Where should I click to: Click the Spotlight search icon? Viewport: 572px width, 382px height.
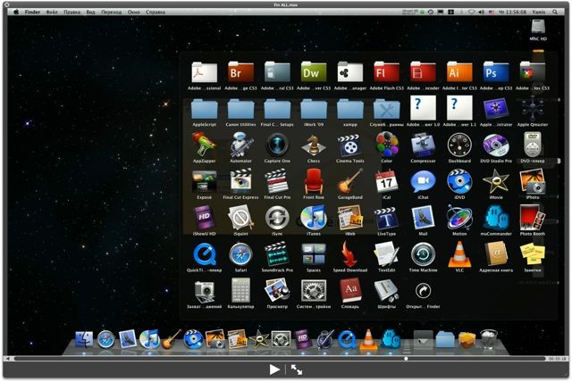point(555,12)
